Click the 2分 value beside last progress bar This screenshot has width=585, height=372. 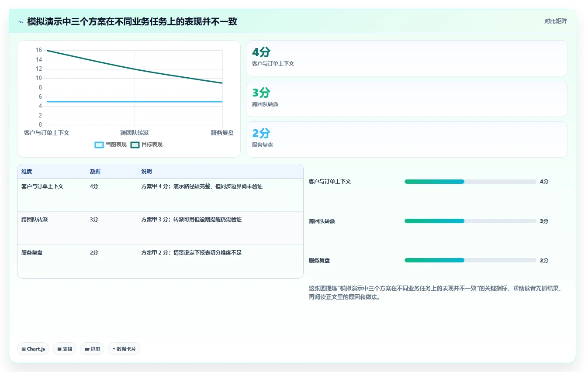pyautogui.click(x=544, y=260)
